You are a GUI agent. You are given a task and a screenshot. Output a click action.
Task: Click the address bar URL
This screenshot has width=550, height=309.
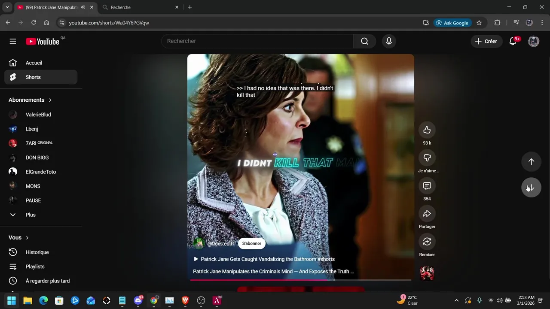(109, 23)
